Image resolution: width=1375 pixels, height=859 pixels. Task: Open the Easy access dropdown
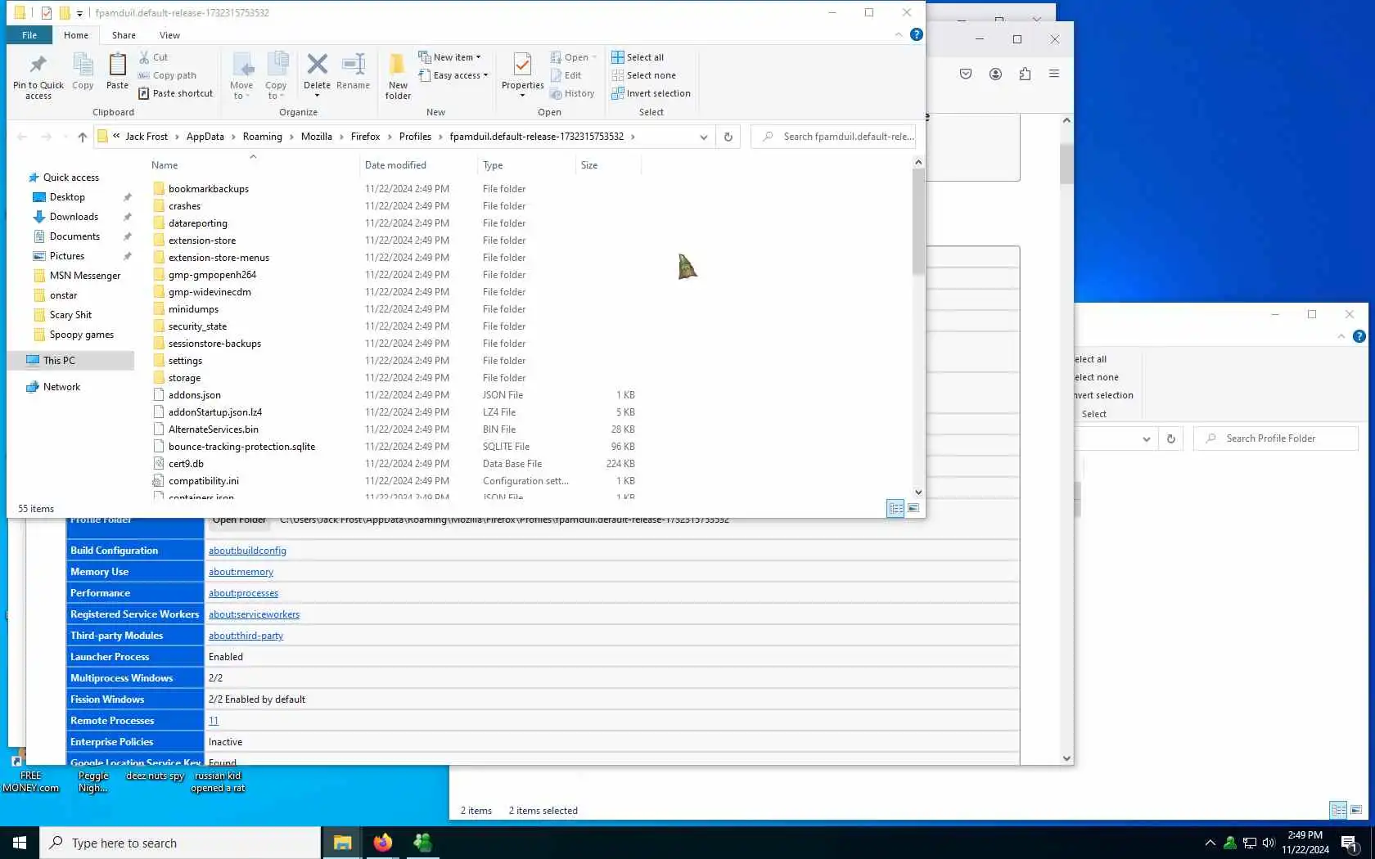point(453,75)
